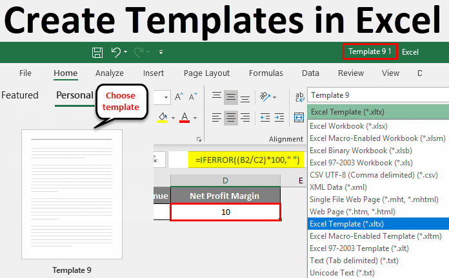Open the Insert ribbon tab
This screenshot has height=278, width=449.
point(154,73)
